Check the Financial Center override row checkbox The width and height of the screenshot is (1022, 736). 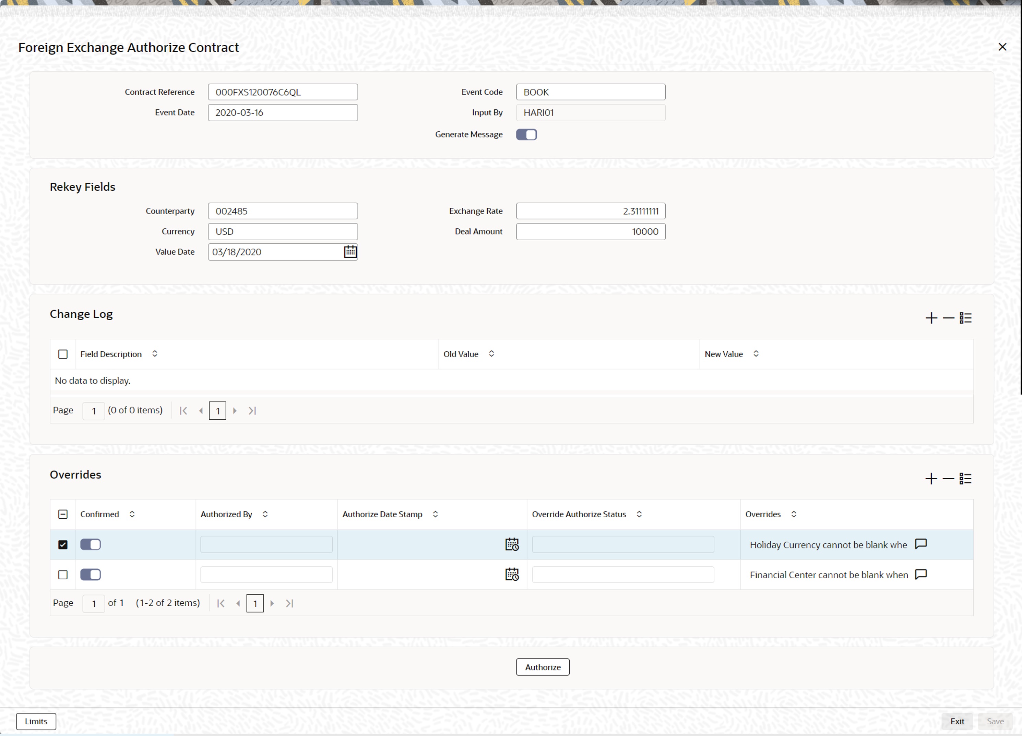coord(63,575)
